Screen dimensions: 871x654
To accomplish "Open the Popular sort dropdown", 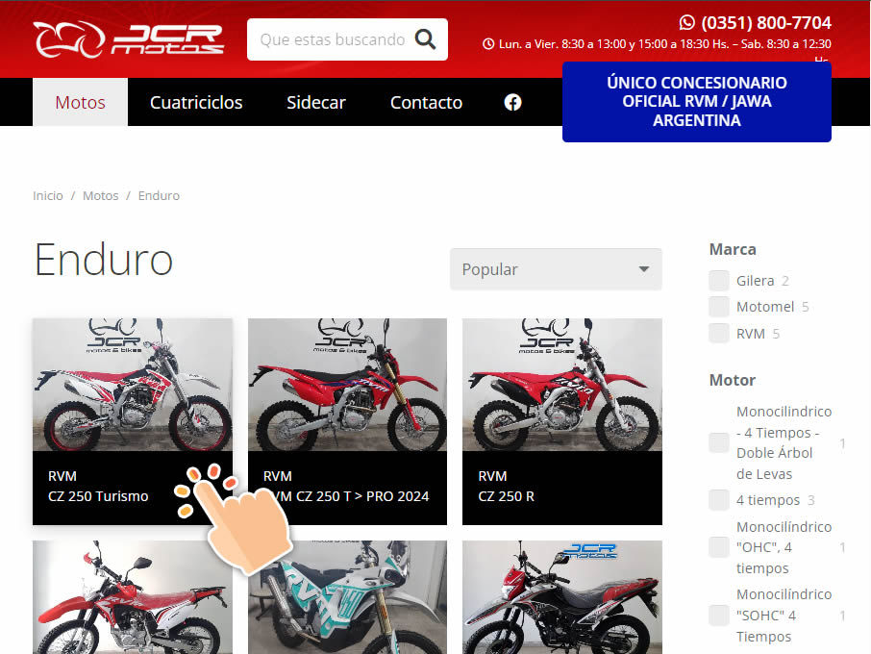I will tap(556, 269).
